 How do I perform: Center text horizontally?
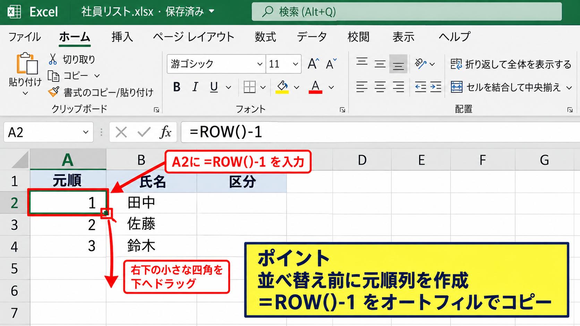[380, 87]
